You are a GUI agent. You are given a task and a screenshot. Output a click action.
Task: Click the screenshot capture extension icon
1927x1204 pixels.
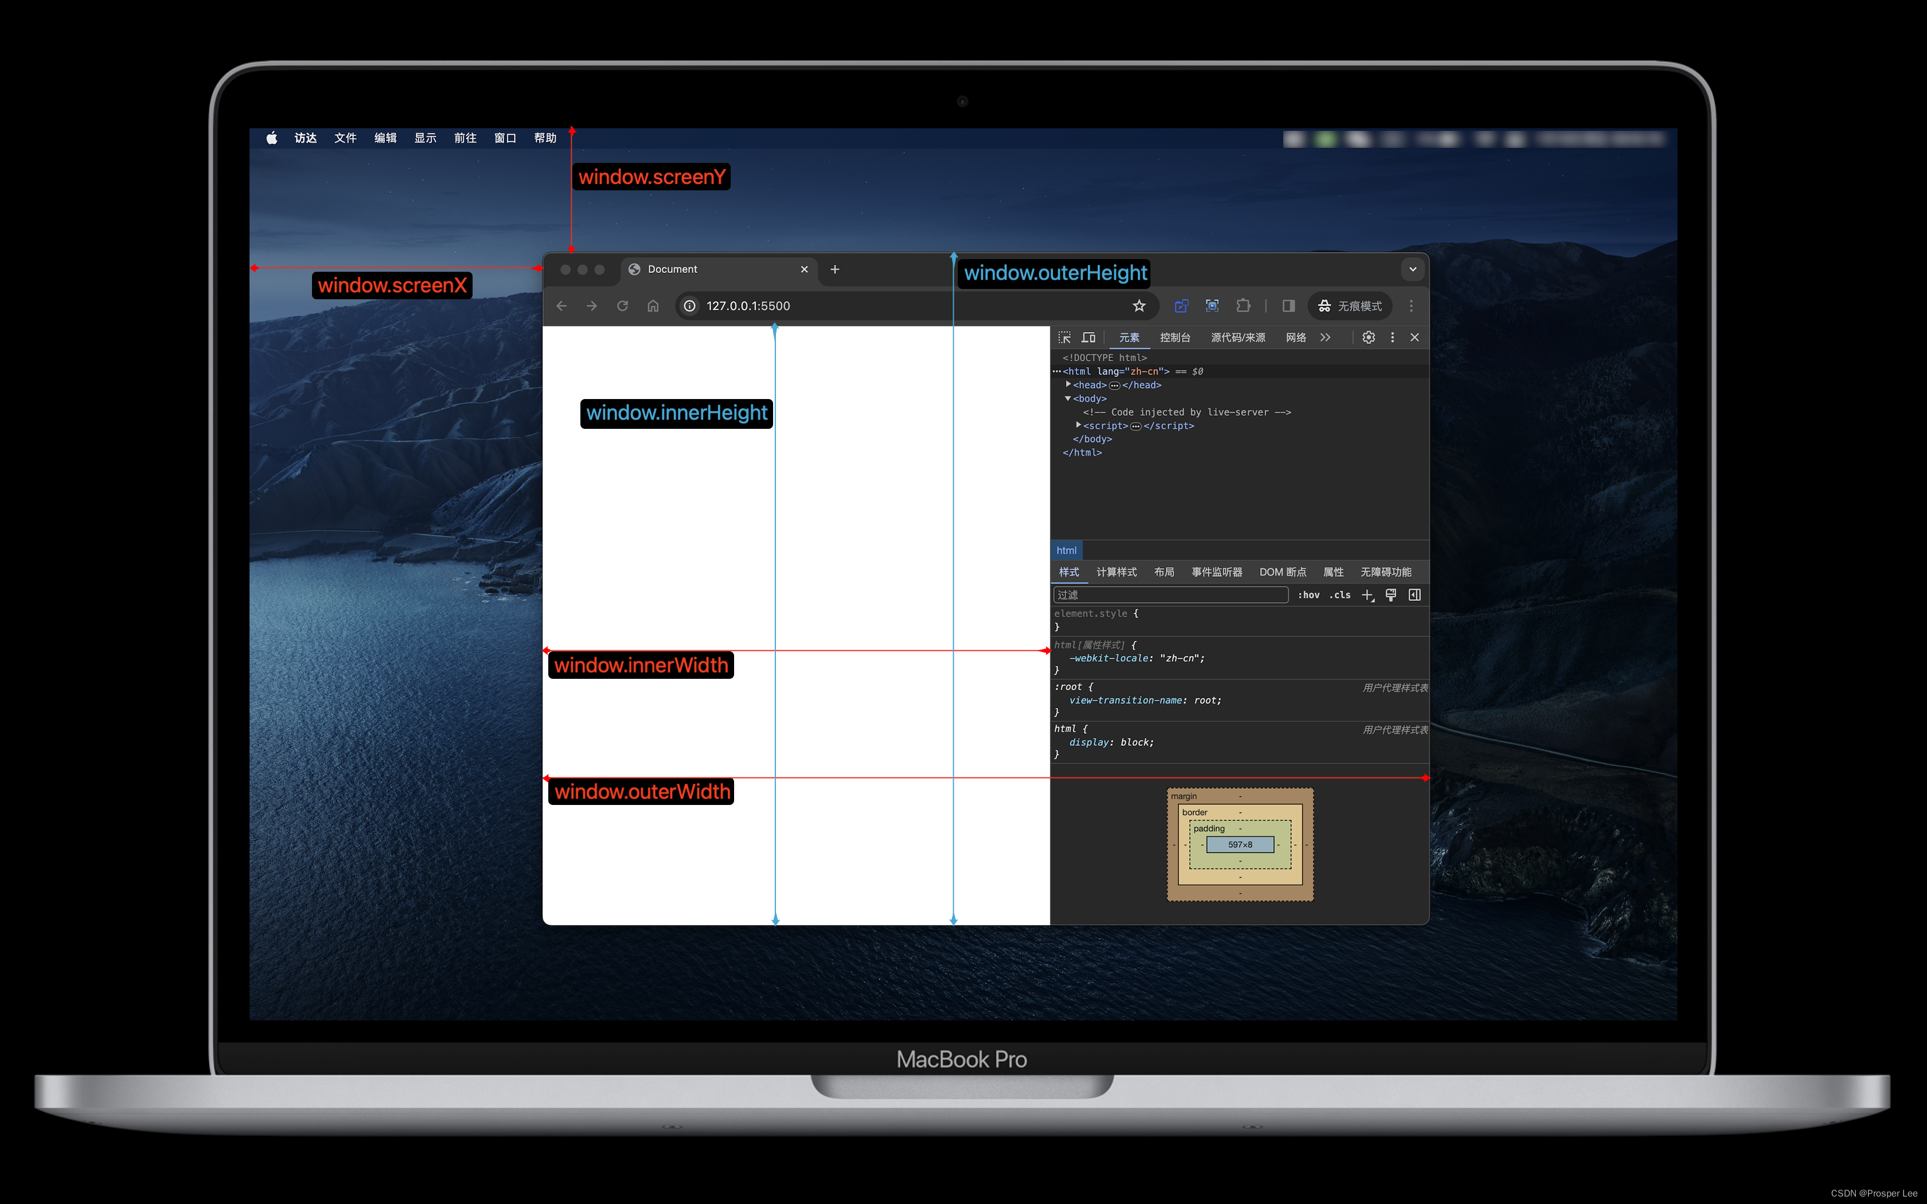coord(1212,306)
